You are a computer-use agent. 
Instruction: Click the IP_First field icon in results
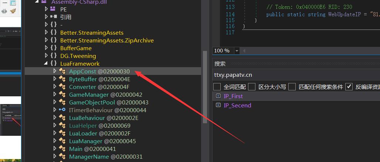pos(218,96)
